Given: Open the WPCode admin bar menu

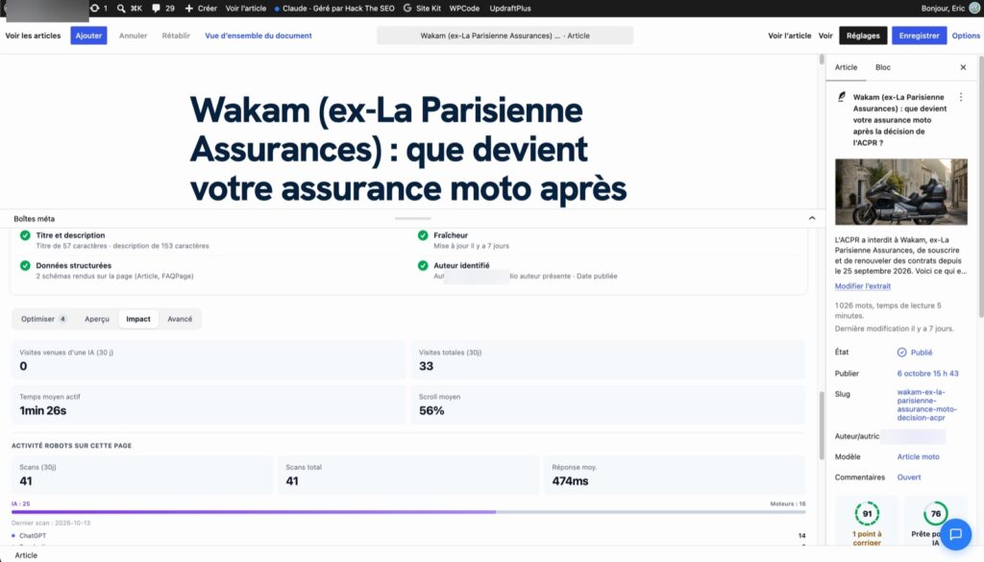Looking at the screenshot, I should click(464, 8).
